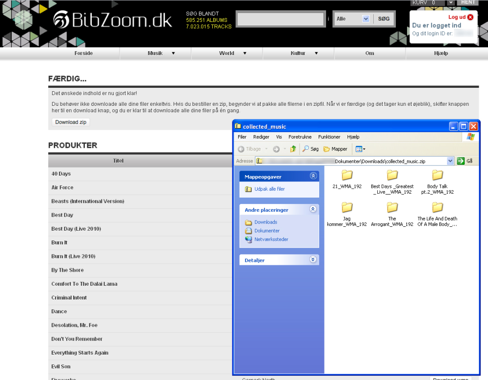
Task: Collapse the Mappeopgaver panel
Action: 313,176
